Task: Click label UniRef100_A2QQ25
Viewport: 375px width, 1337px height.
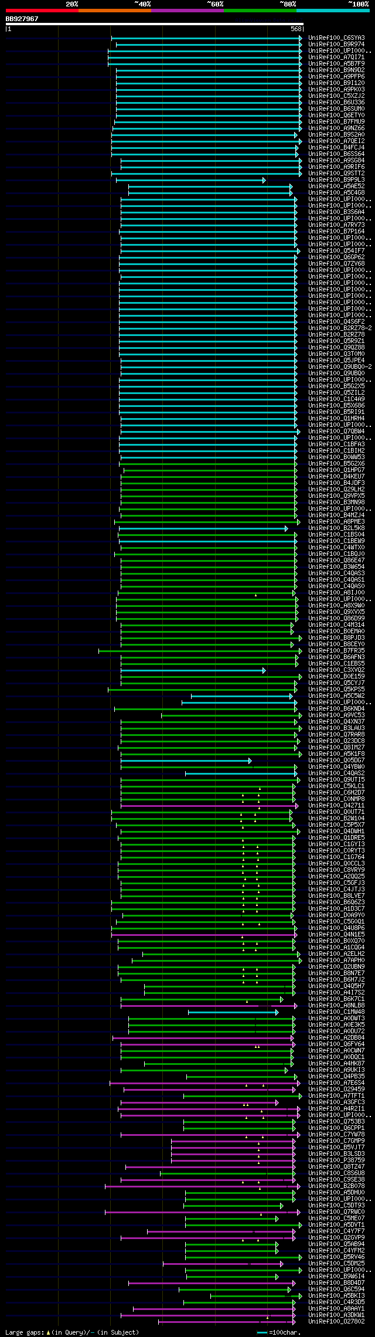Action: [336, 877]
